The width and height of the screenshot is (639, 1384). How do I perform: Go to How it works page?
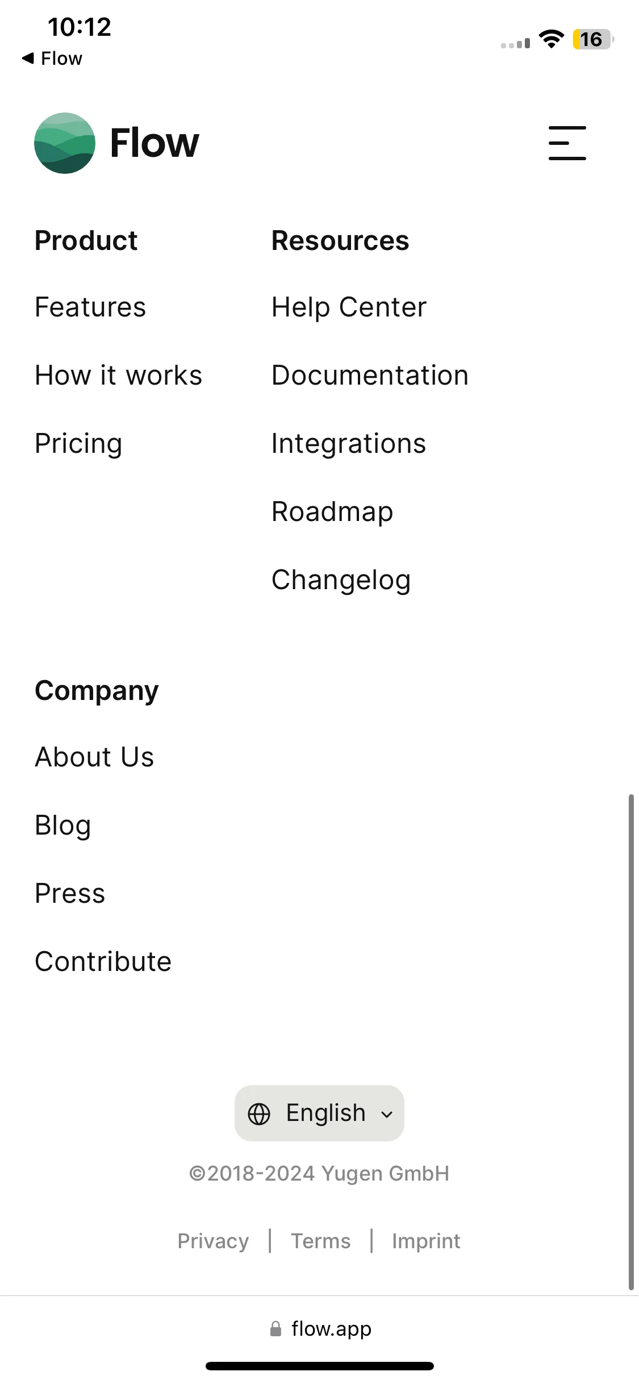coord(118,376)
